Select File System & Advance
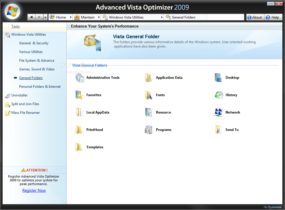This screenshot has height=210, width=285. (37, 61)
